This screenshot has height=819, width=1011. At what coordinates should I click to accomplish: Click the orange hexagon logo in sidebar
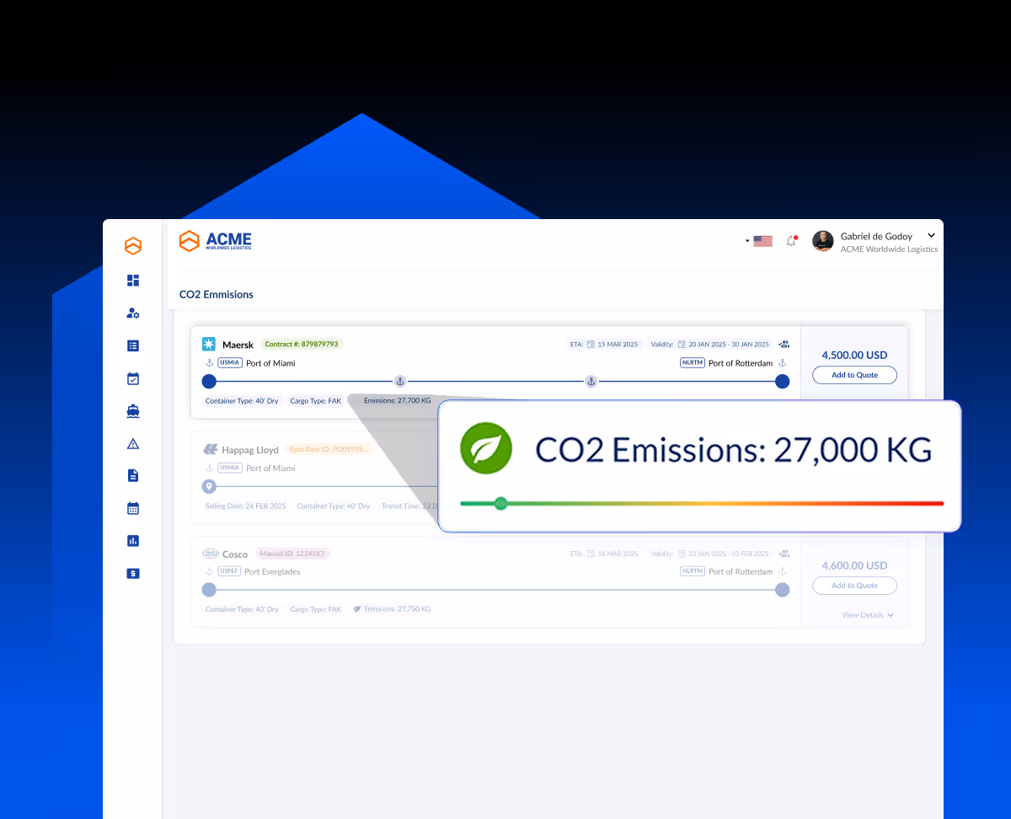tap(132, 246)
